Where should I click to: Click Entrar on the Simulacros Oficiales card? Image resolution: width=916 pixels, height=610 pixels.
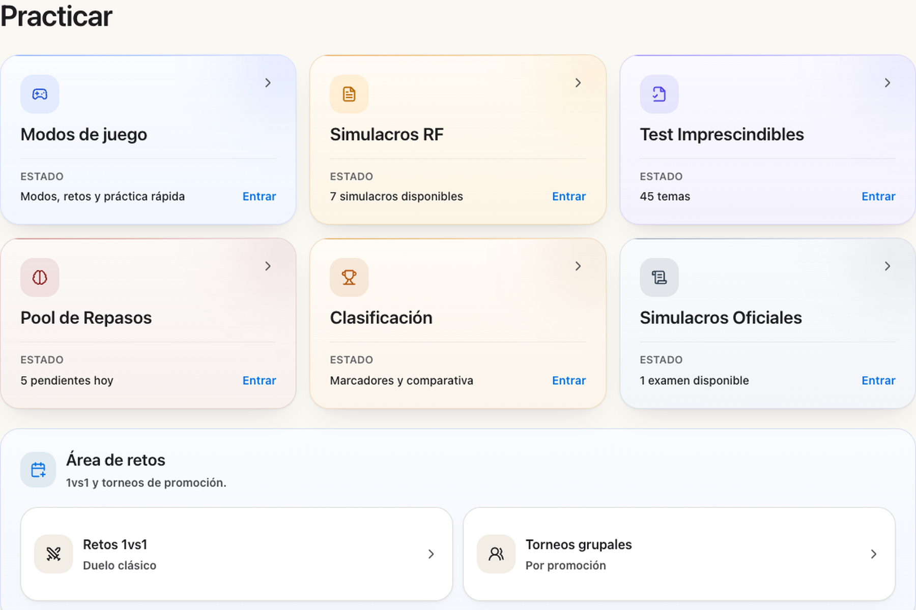[x=878, y=381]
